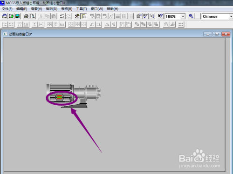Viewport: 233px width, 174px height.
Task: Minimize the 动画组态窗口0 child window
Action: coord(207,34)
